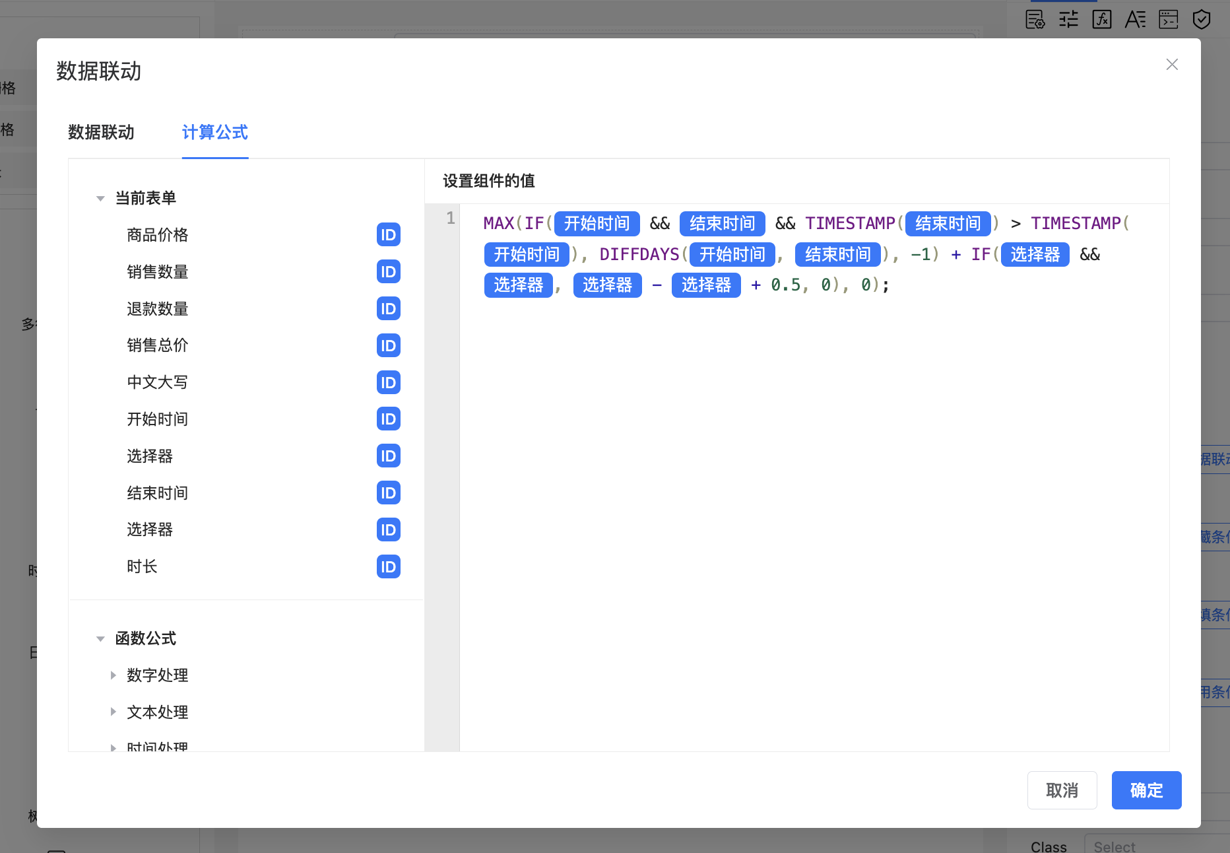This screenshot has width=1230, height=853.
Task: Open the terminal window icon in top toolbar
Action: [x=1169, y=19]
